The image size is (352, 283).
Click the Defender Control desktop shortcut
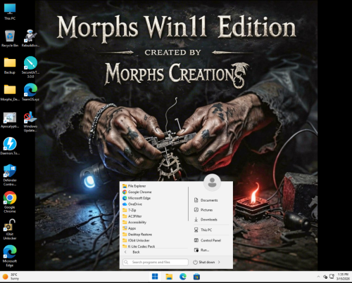pyautogui.click(x=10, y=175)
